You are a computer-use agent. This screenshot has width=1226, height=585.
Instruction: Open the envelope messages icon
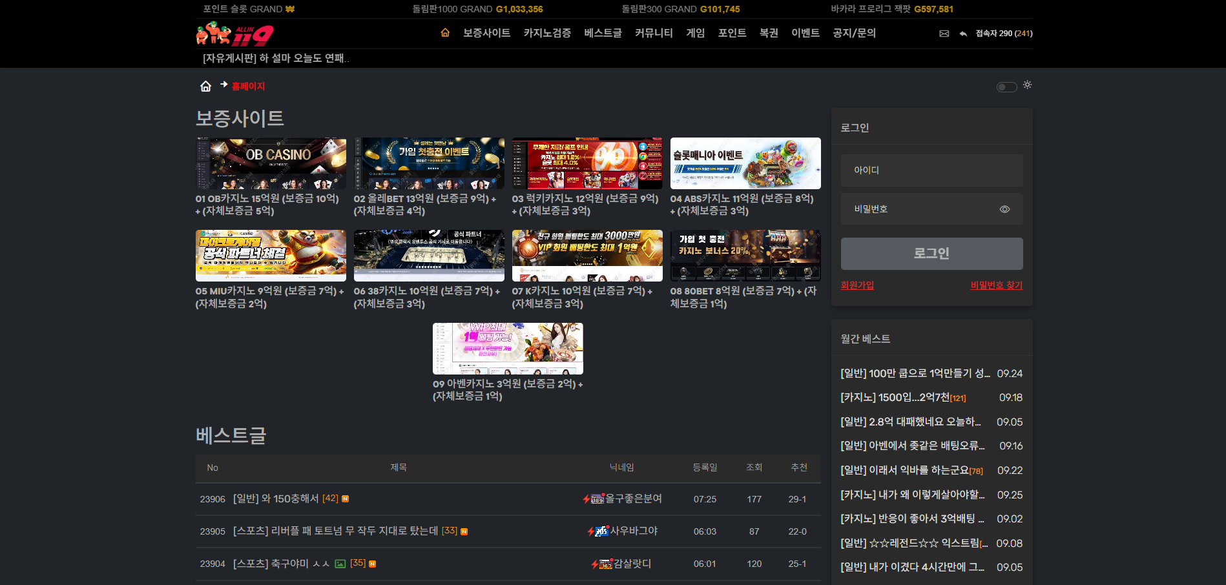944,34
